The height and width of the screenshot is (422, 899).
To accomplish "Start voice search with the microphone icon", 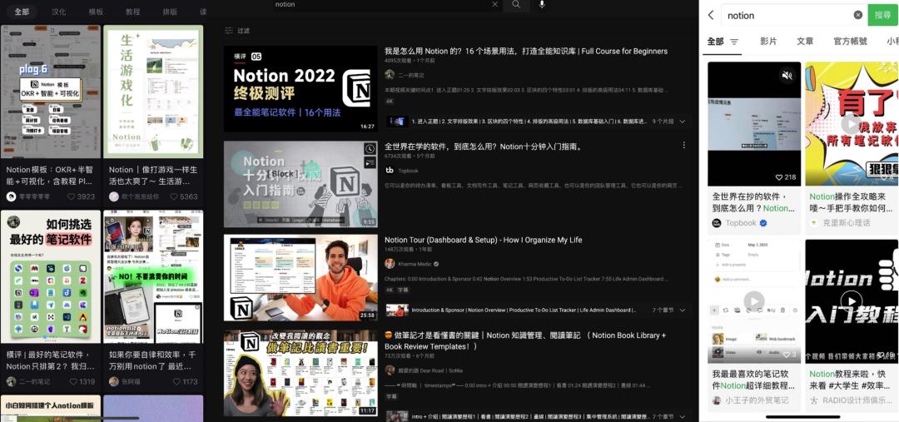I will (x=542, y=5).
